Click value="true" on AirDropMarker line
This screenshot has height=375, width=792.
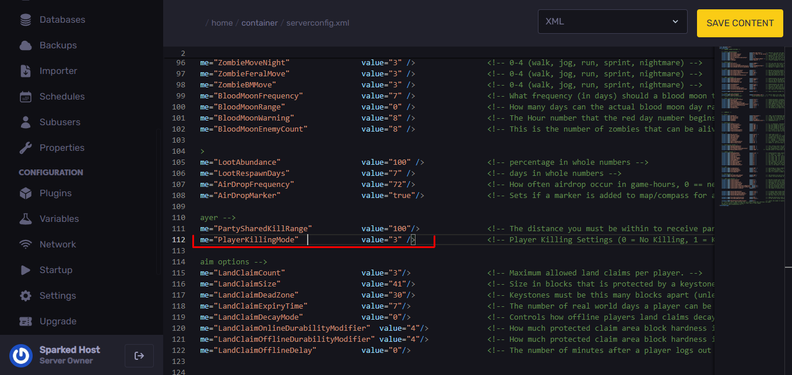(x=388, y=196)
